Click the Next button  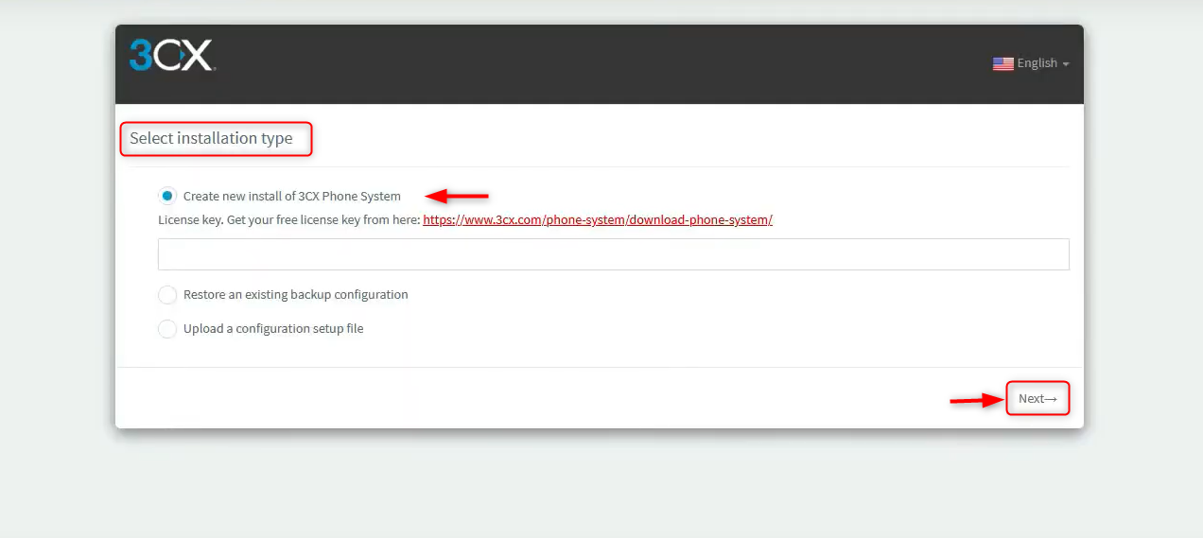[1037, 399]
